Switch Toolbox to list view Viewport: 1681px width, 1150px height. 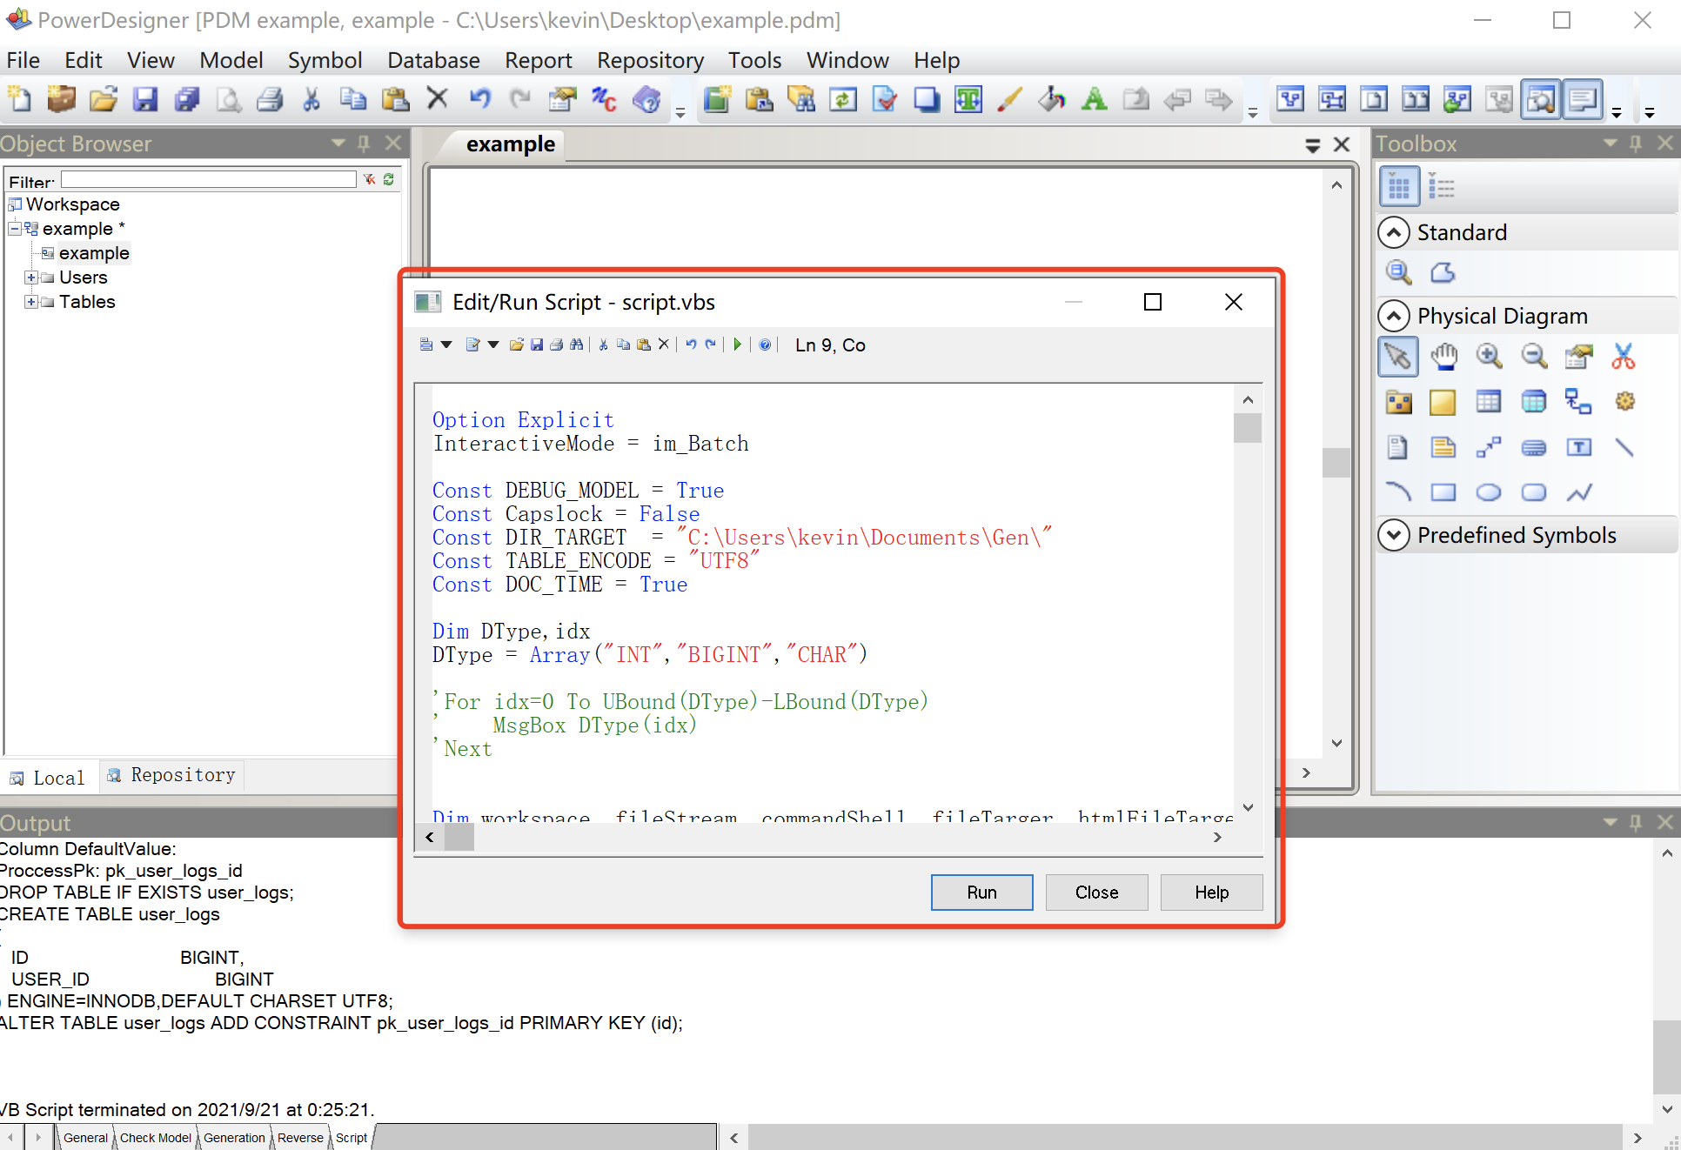(1442, 186)
